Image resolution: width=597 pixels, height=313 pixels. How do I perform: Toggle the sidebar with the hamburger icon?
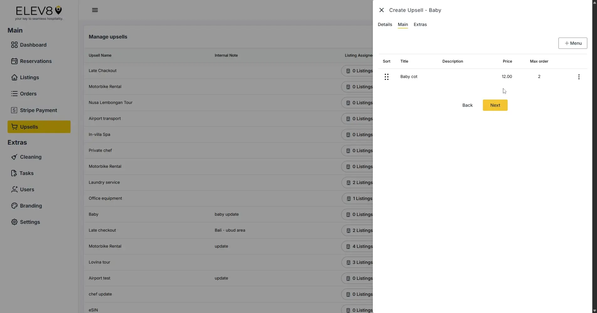95,10
